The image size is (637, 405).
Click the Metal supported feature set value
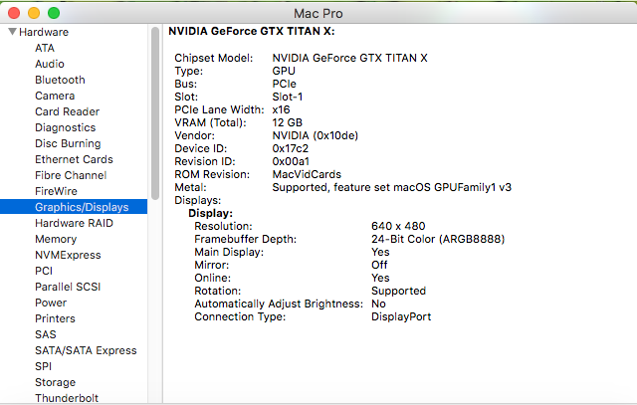(391, 187)
